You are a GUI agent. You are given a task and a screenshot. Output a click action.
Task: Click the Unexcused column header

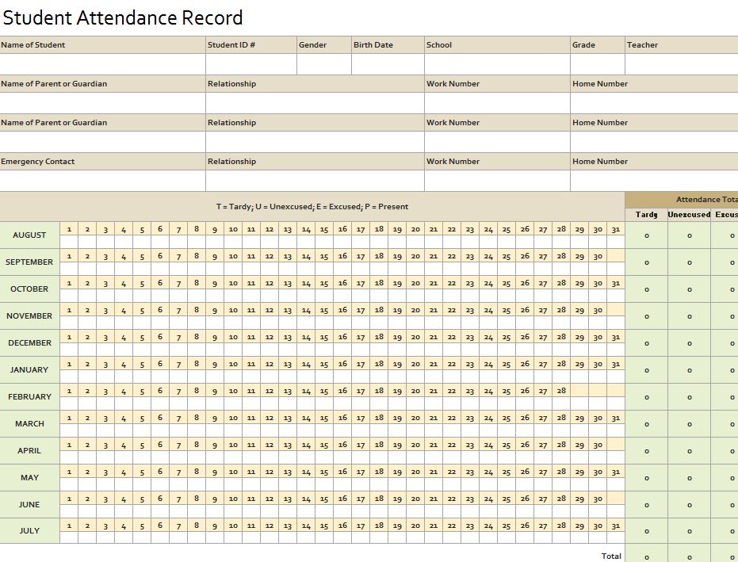pyautogui.click(x=689, y=215)
